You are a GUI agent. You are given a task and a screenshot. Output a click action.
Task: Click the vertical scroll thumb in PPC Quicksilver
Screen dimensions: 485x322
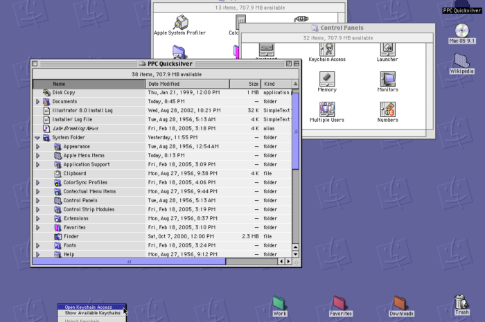click(295, 131)
